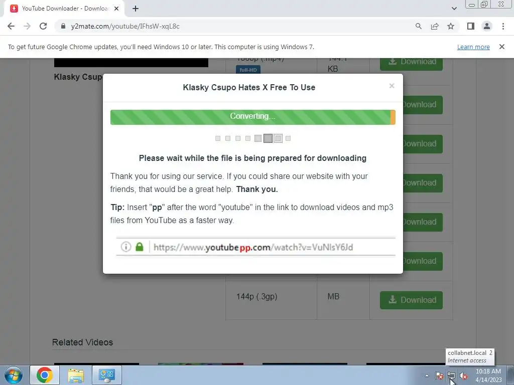Open a new tab with plus button

[x=136, y=9]
